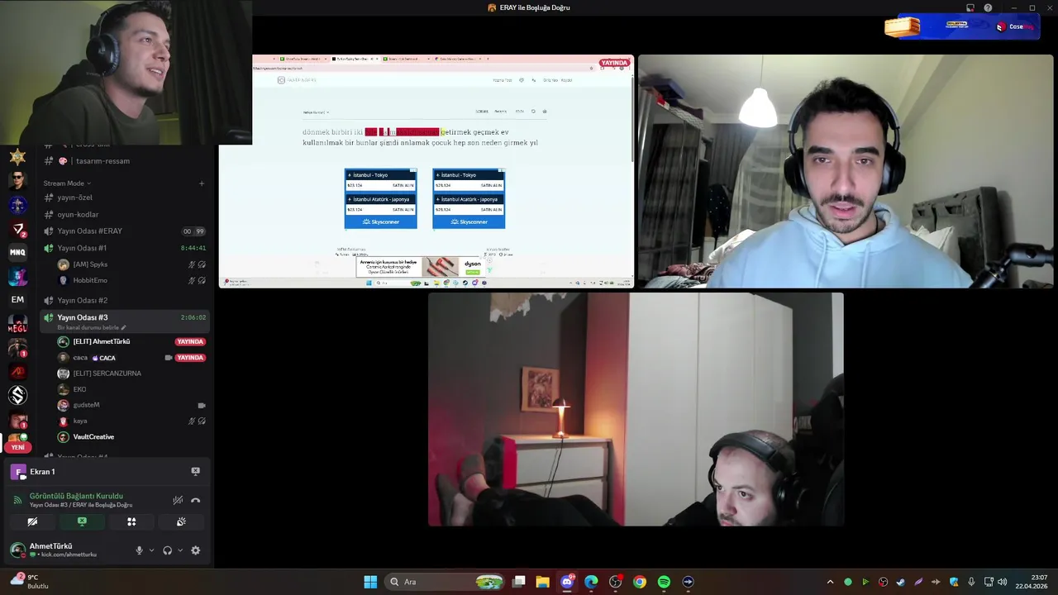
Task: Join Yayın Odası #2 voice channel
Action: (124, 300)
